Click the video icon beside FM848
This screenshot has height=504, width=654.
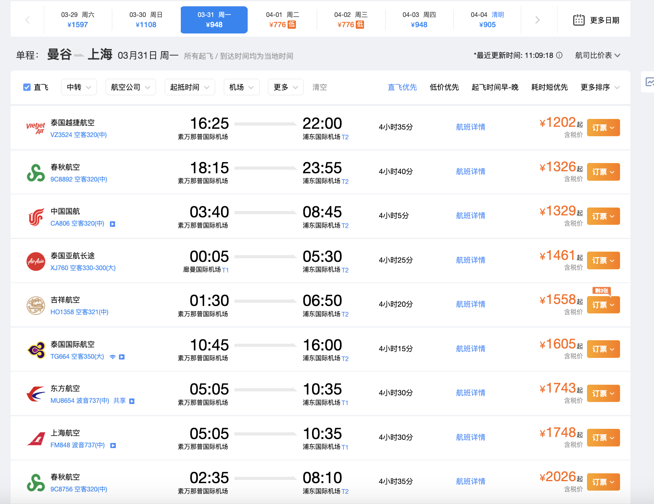(113, 446)
